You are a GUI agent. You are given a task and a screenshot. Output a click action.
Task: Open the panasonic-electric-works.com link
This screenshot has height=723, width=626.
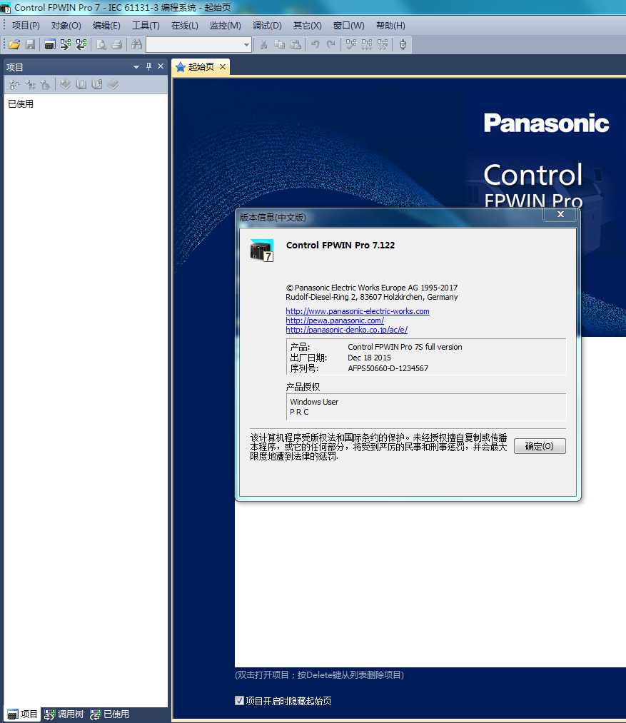(x=358, y=311)
